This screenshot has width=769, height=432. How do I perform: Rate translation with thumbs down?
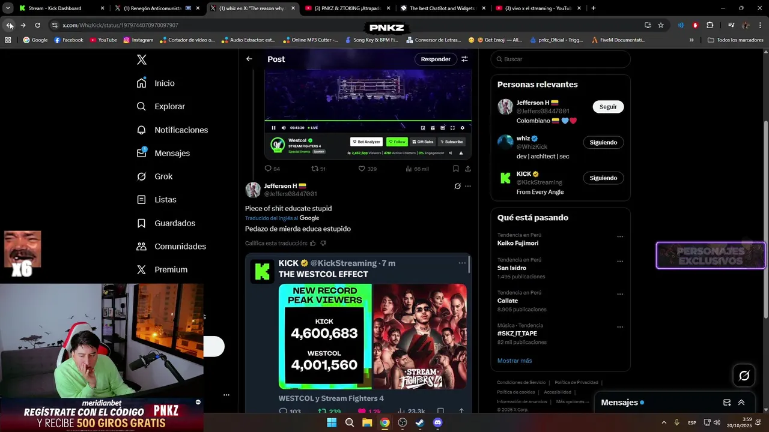[323, 243]
